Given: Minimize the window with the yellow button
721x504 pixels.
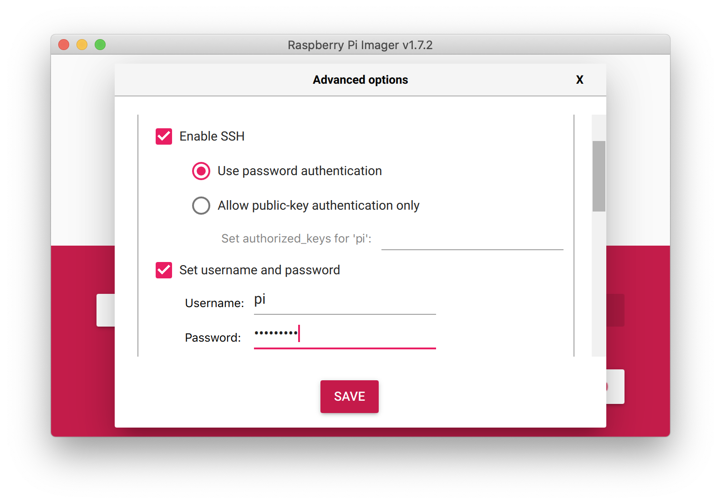Looking at the screenshot, I should tap(82, 45).
